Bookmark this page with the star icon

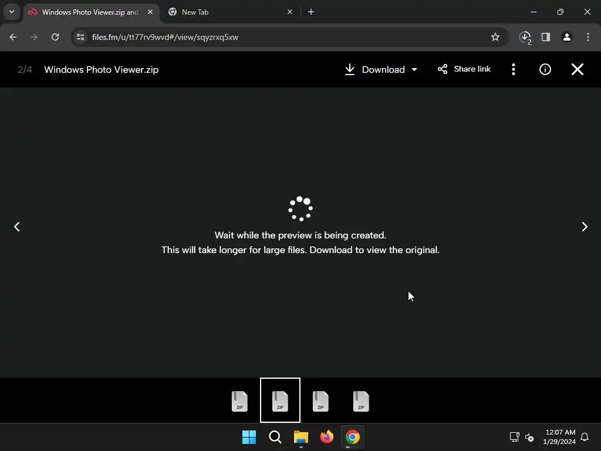(x=495, y=37)
